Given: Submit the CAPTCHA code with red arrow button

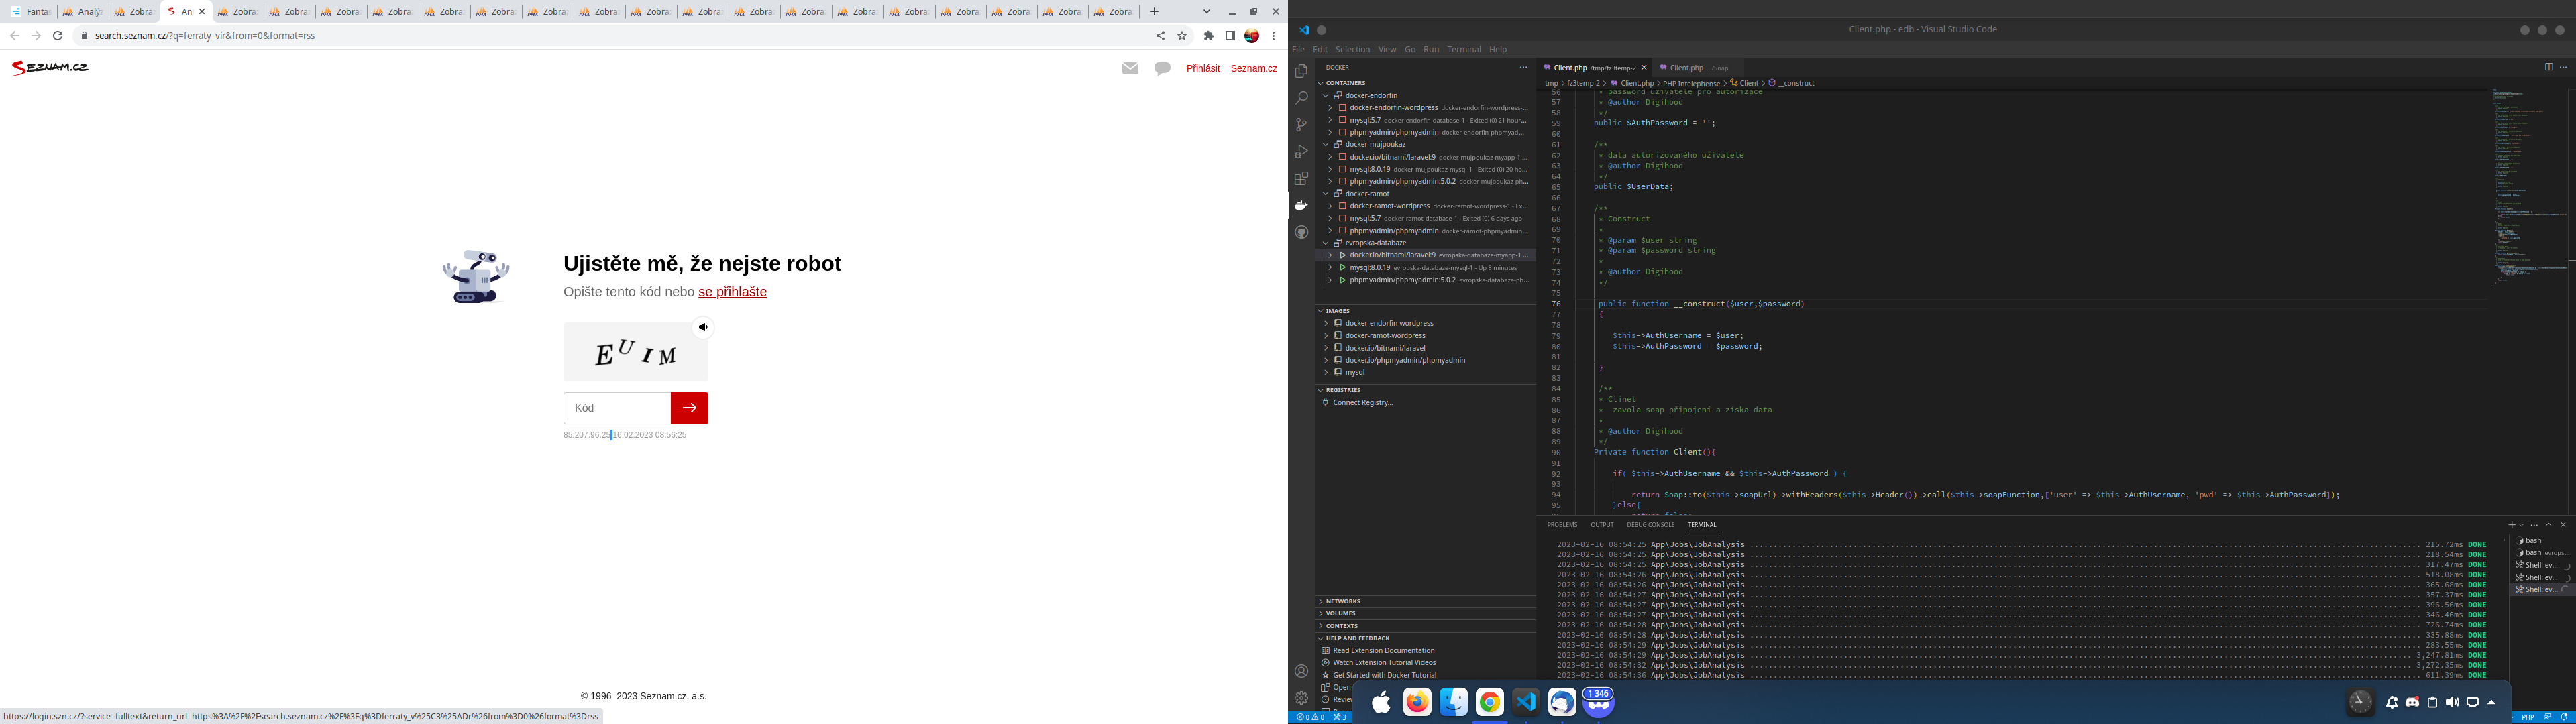Looking at the screenshot, I should [x=689, y=408].
